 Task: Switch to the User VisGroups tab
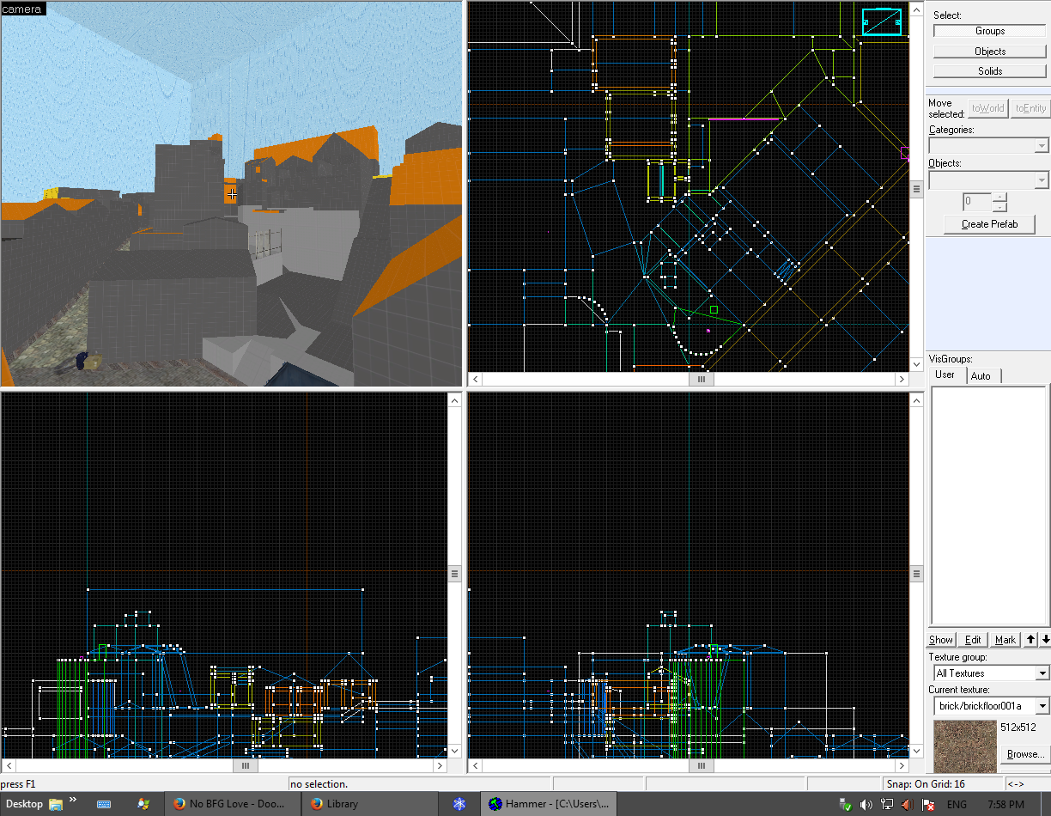pyautogui.click(x=945, y=375)
